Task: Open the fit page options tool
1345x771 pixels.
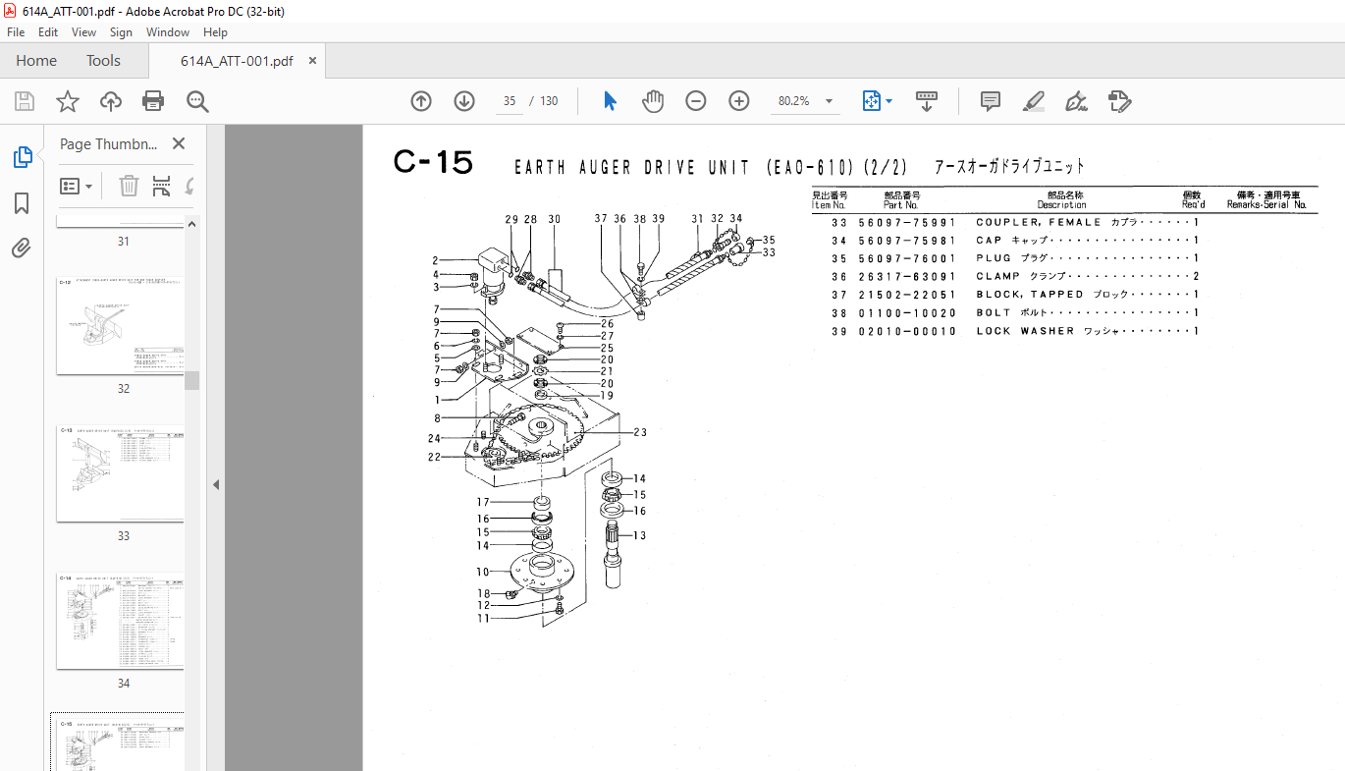Action: coord(871,101)
